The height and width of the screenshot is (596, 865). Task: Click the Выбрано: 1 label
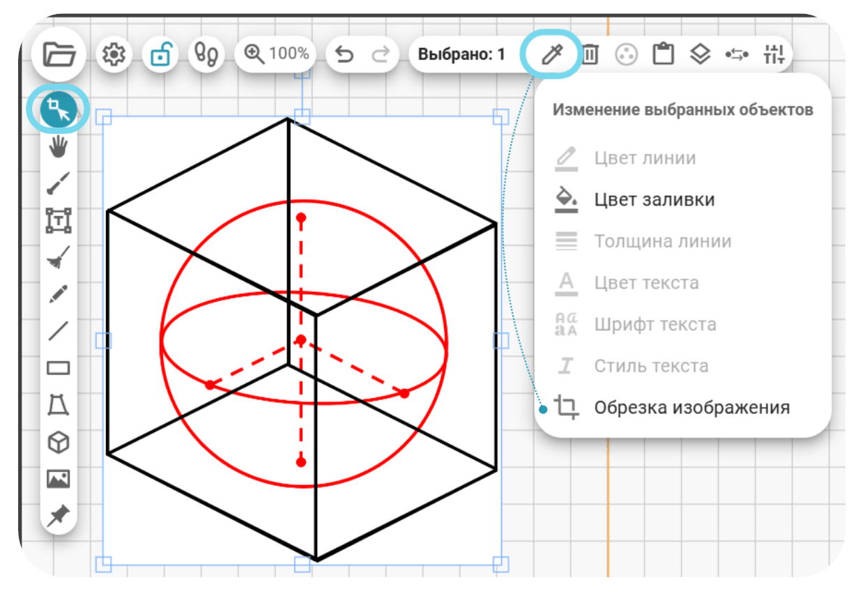[x=461, y=54]
